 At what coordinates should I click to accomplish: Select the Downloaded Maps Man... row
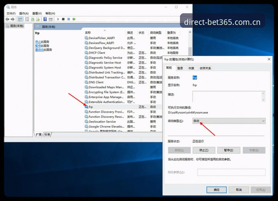(x=123, y=87)
